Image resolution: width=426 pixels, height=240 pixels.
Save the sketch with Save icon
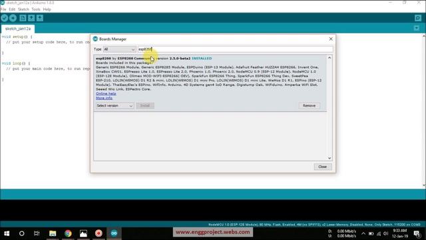tap(40, 18)
